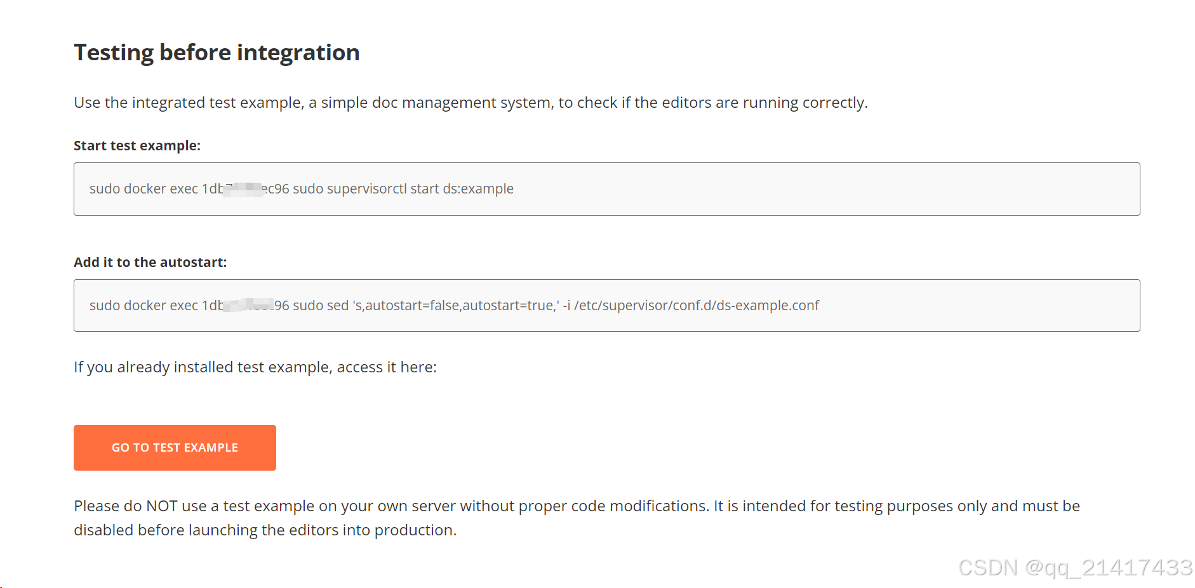Click the CSDN @qq_21417433 watermark
Image resolution: width=1195 pixels, height=588 pixels.
click(1074, 568)
